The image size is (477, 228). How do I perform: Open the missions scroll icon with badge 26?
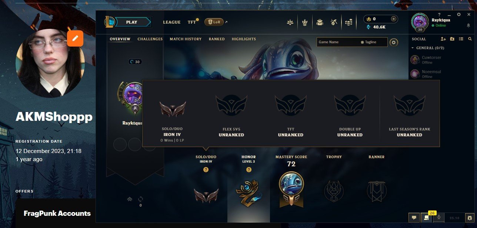click(x=426, y=218)
